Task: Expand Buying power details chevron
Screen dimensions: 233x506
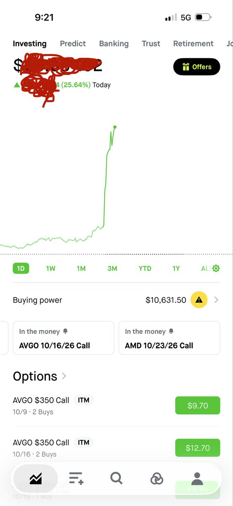Action: pos(216,300)
